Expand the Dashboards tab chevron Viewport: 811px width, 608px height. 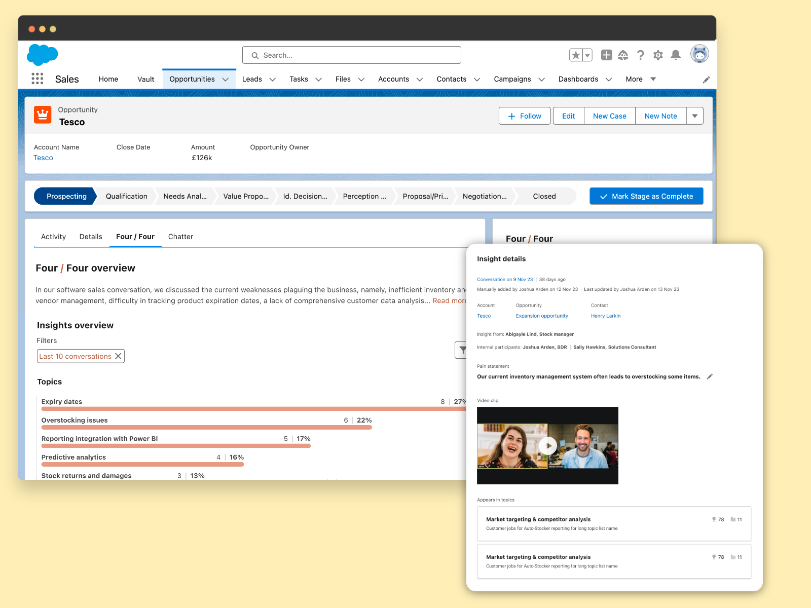click(x=609, y=80)
